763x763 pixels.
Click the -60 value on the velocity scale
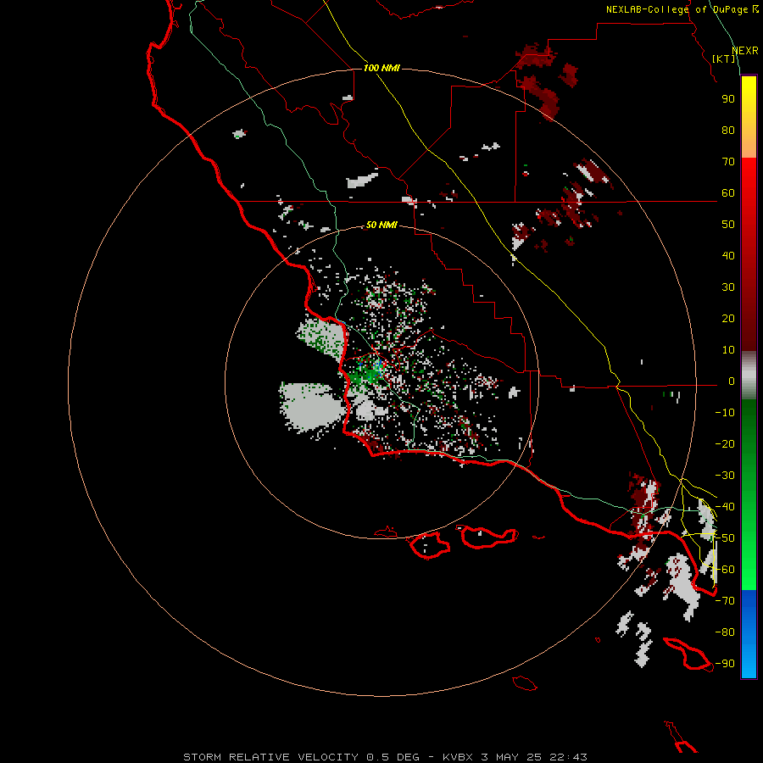(725, 570)
